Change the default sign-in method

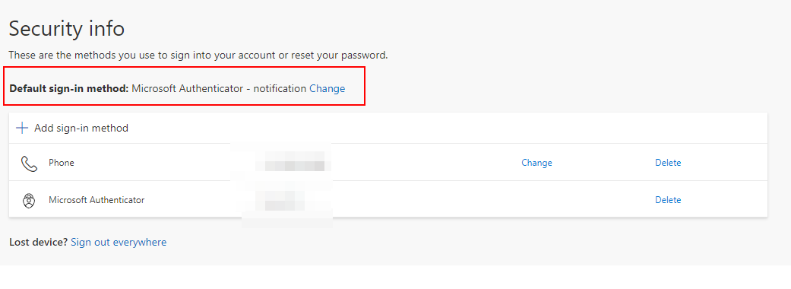click(x=327, y=88)
